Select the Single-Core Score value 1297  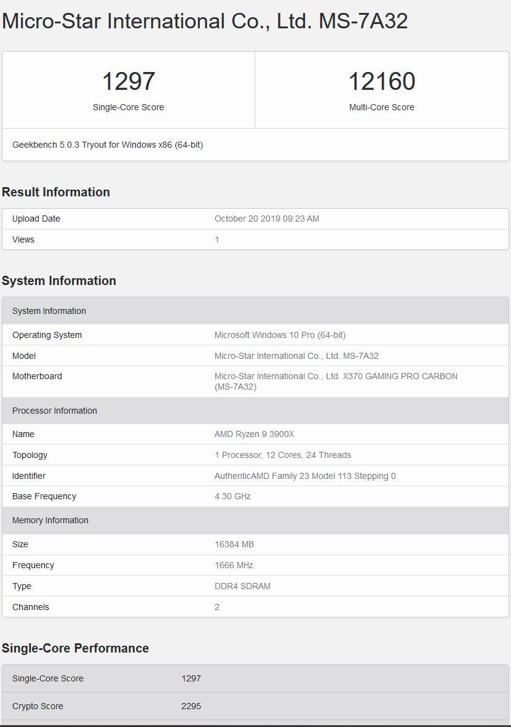point(129,81)
